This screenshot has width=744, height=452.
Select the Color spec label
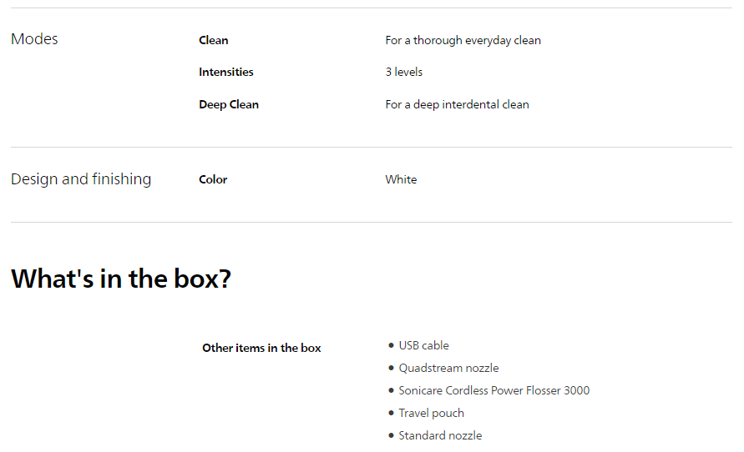point(213,179)
